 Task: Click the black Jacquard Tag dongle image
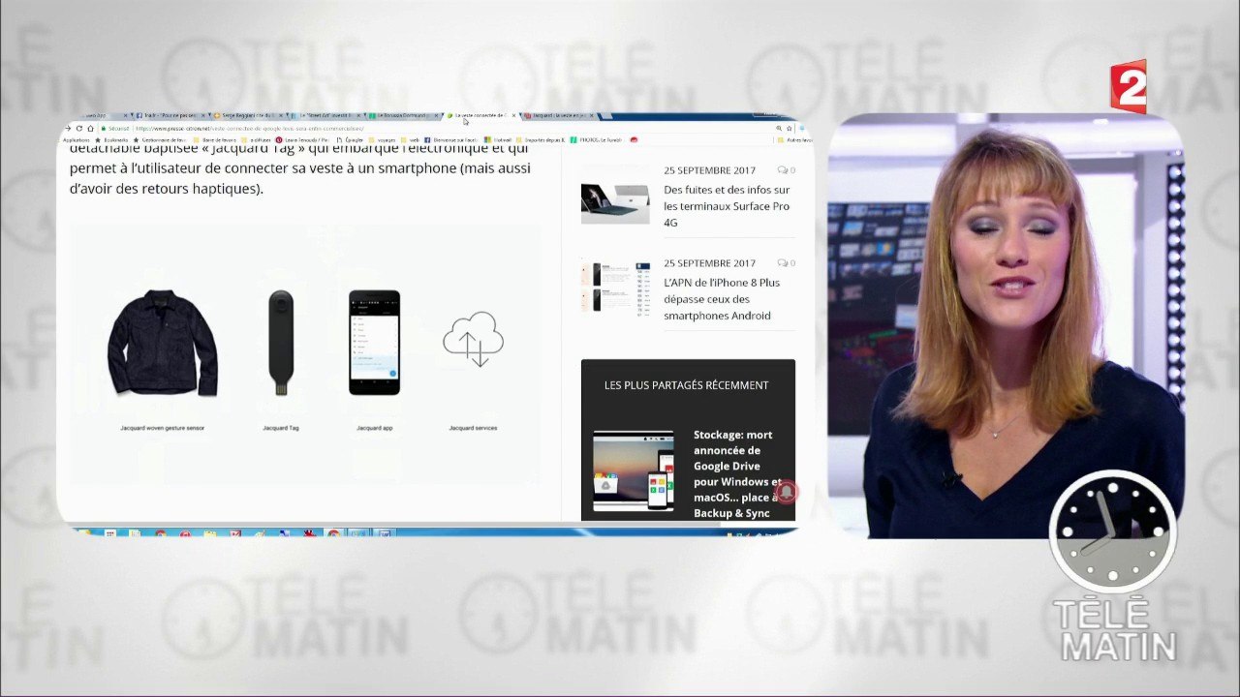coord(281,342)
